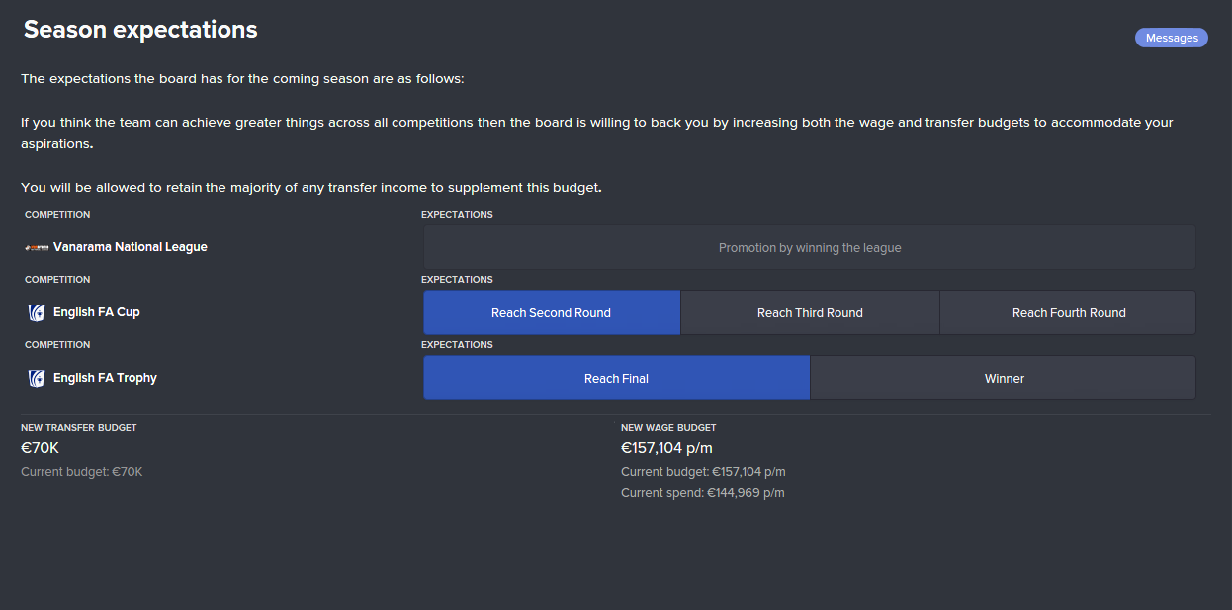Click Promotion by winning the league option
This screenshot has height=610, width=1232.
pos(809,248)
